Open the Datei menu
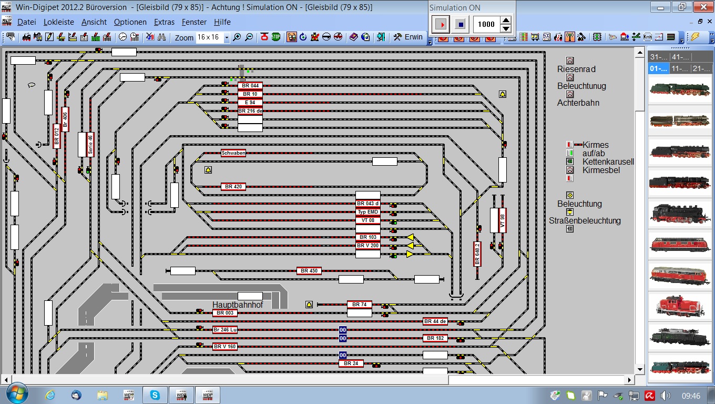The width and height of the screenshot is (715, 404). pyautogui.click(x=27, y=22)
